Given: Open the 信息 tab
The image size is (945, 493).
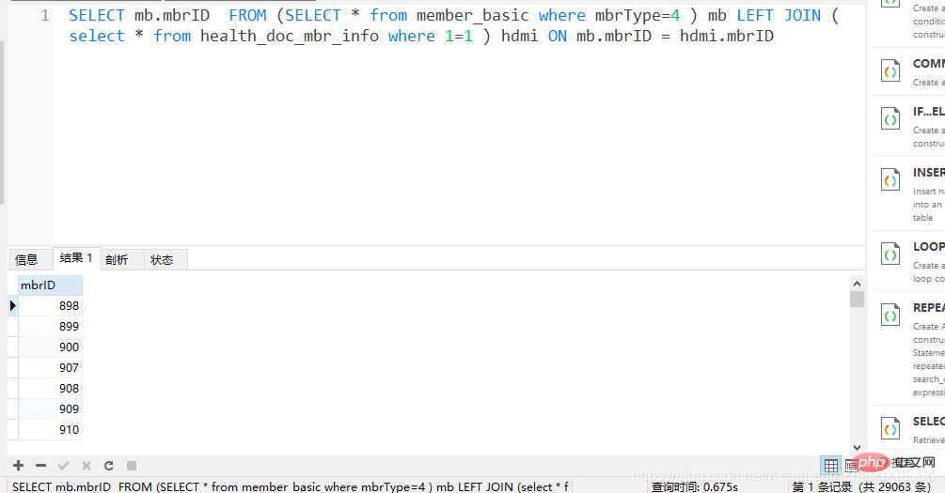Looking at the screenshot, I should click(x=26, y=260).
